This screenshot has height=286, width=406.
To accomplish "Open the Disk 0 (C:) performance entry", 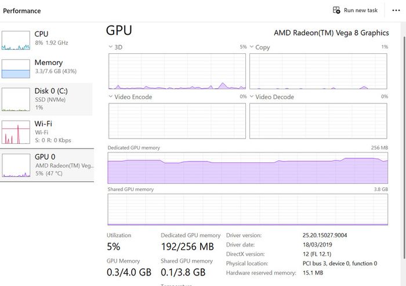I will pos(46,99).
